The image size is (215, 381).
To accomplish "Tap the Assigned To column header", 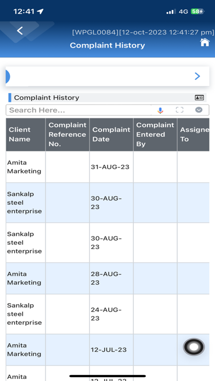I will 193,135.
